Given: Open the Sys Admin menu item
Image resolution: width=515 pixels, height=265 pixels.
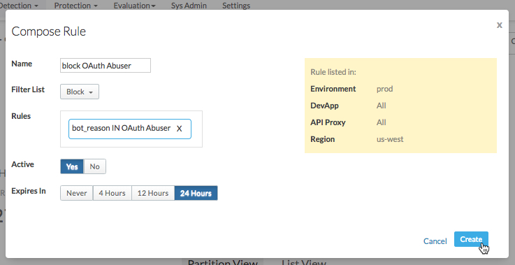Looking at the screenshot, I should tap(189, 6).
